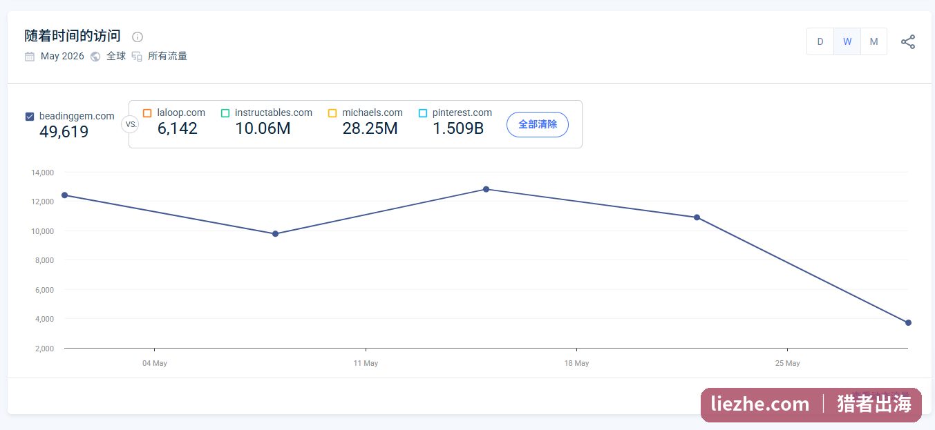Tick the michaels.com checkbox
The image size is (935, 430).
332,113
